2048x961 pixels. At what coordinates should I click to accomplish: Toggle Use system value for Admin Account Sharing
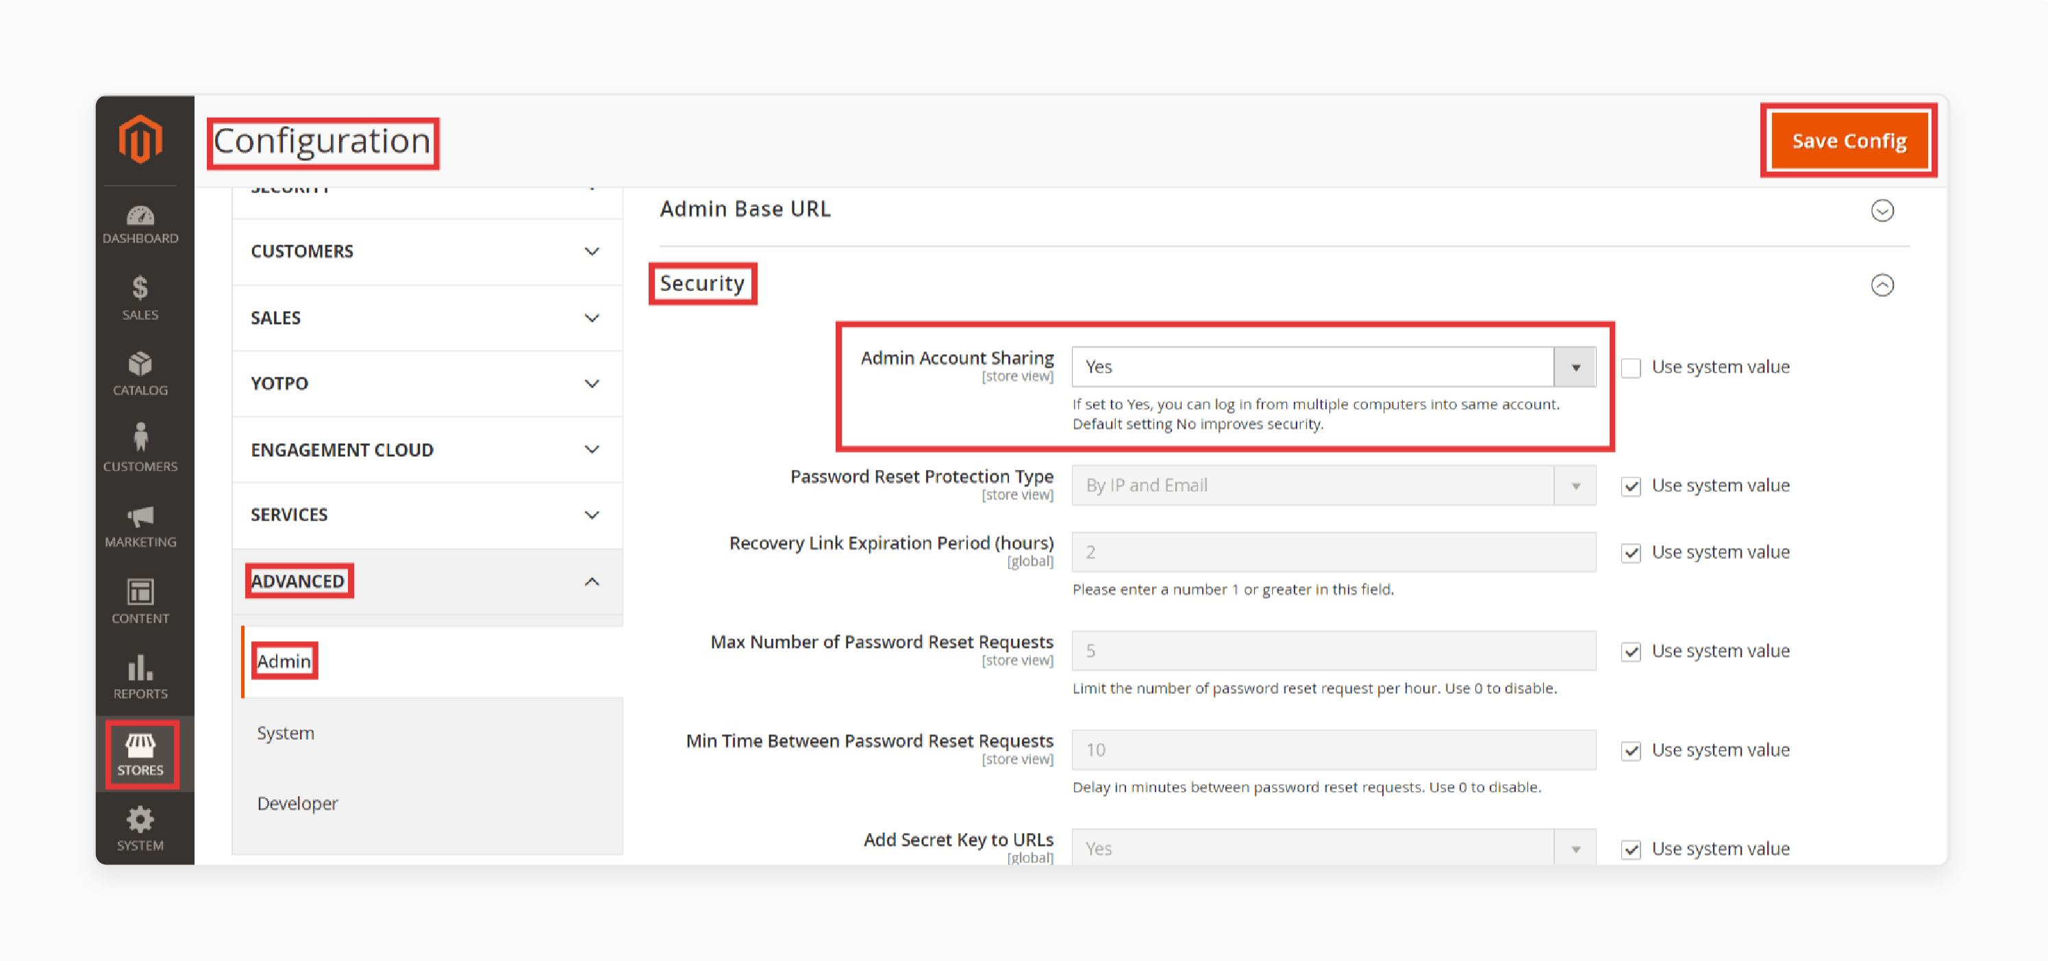pyautogui.click(x=1631, y=368)
